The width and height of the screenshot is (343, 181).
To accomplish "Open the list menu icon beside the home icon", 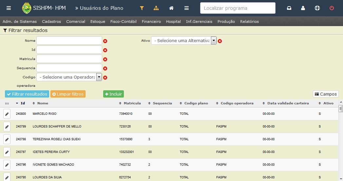I will tap(186, 8).
